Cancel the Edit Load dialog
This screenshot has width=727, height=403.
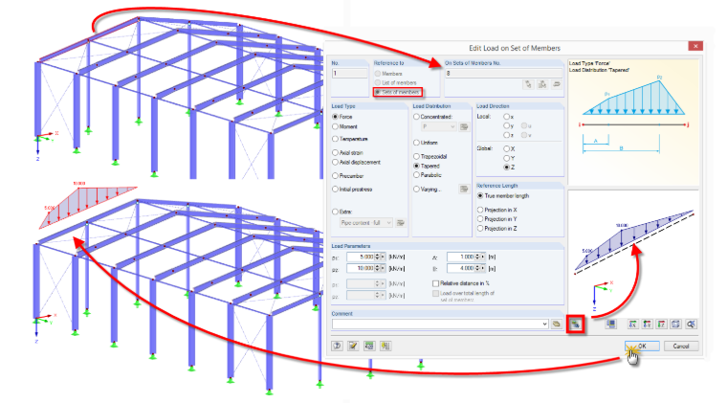pyautogui.click(x=681, y=346)
